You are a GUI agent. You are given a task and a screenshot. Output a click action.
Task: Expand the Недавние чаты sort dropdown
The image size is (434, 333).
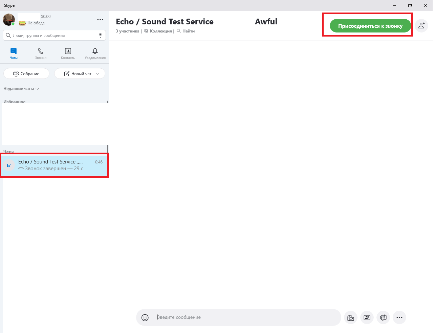21,89
